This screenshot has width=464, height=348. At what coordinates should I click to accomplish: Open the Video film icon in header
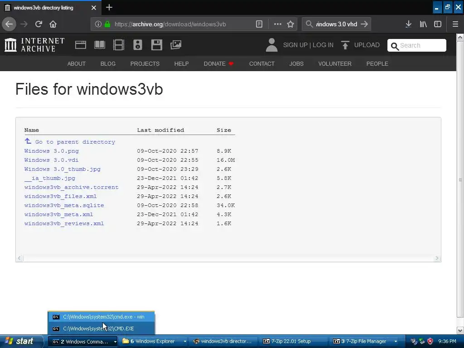pos(119,45)
